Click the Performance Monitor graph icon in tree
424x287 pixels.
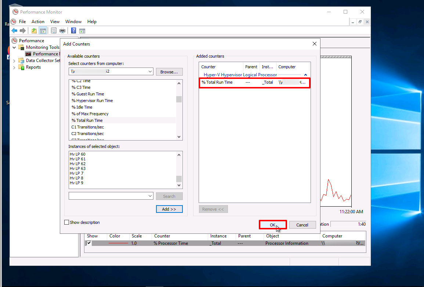point(28,54)
